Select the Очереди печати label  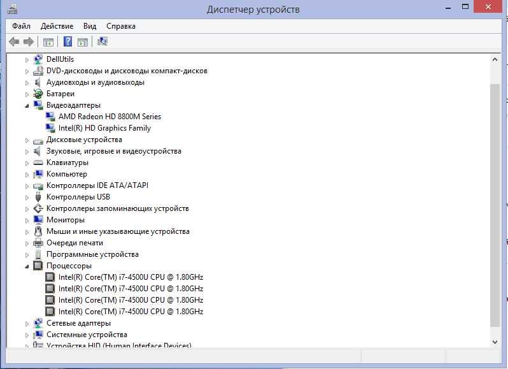74,243
